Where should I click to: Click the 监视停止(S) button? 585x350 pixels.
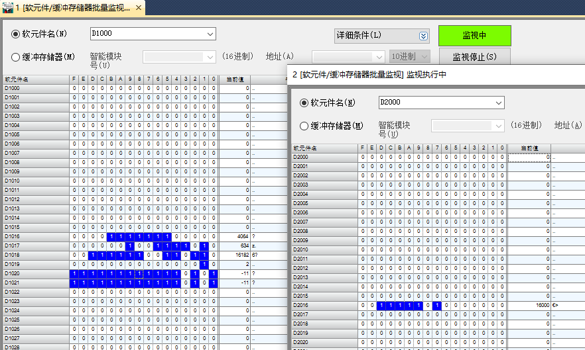(475, 57)
